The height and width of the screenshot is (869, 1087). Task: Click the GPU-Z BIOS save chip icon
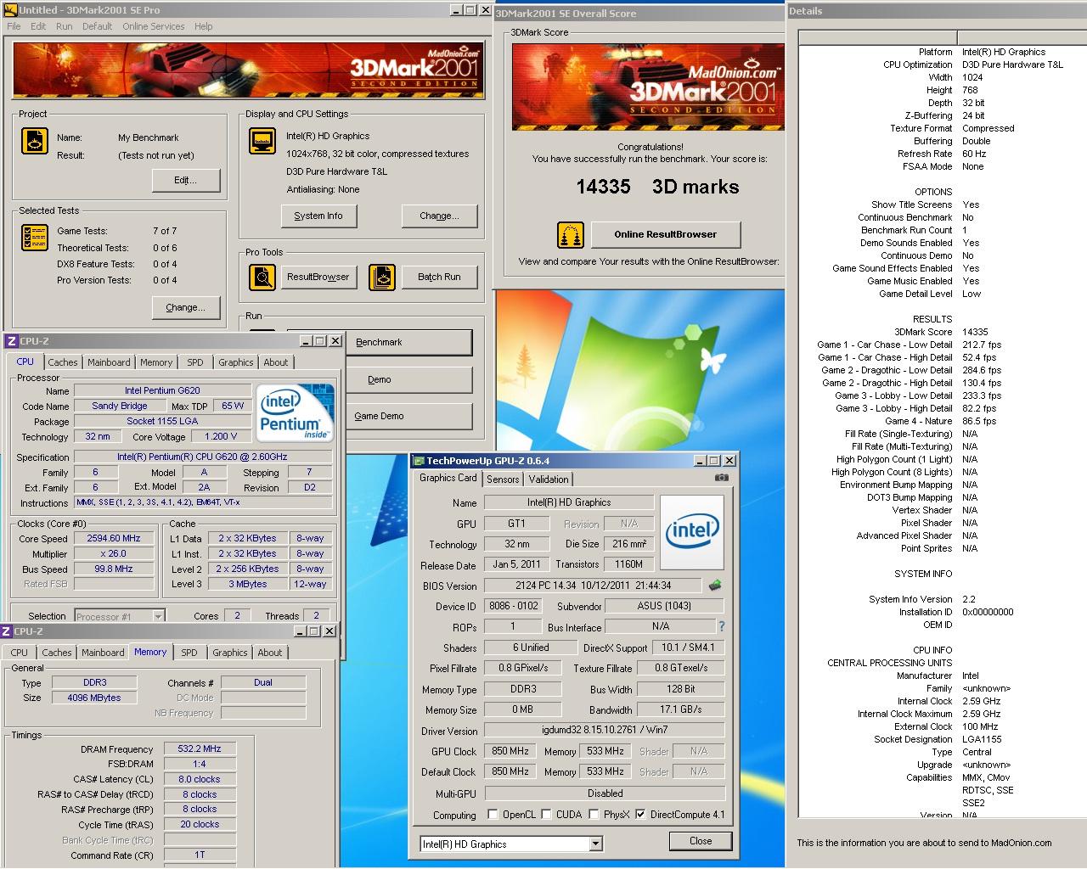coord(715,585)
